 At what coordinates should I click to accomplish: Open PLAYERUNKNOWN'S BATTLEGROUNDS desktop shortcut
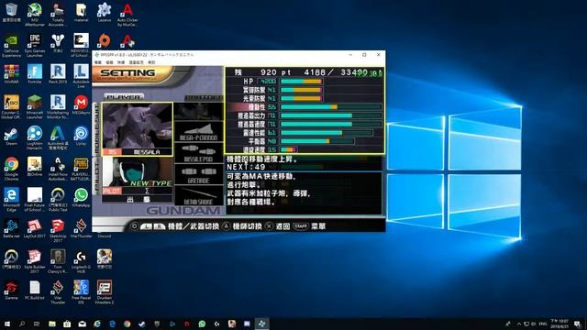(81, 169)
